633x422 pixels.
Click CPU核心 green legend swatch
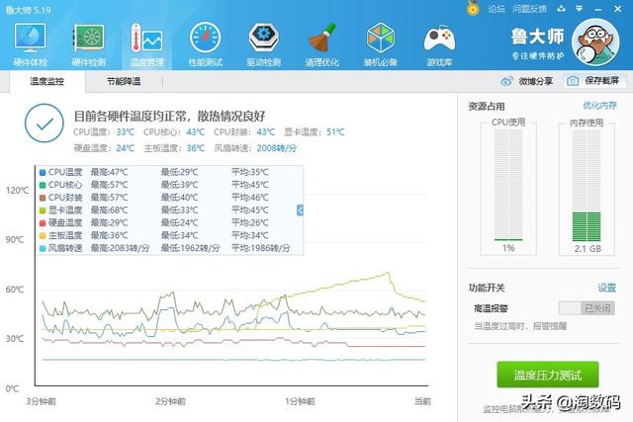[x=43, y=185]
